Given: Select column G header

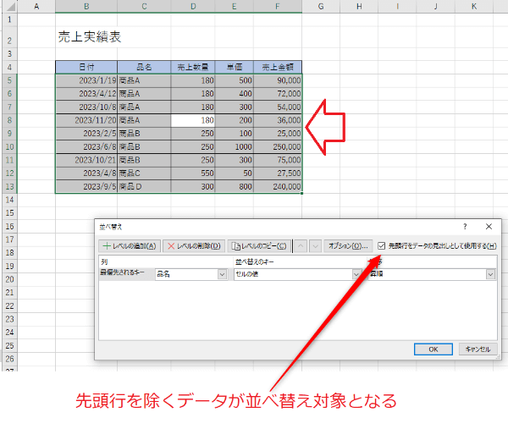Looking at the screenshot, I should (x=321, y=6).
